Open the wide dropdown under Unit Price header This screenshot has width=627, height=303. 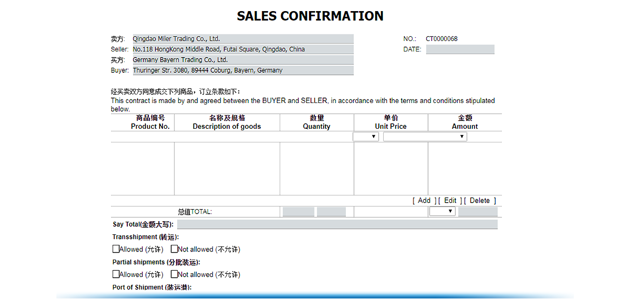425,137
